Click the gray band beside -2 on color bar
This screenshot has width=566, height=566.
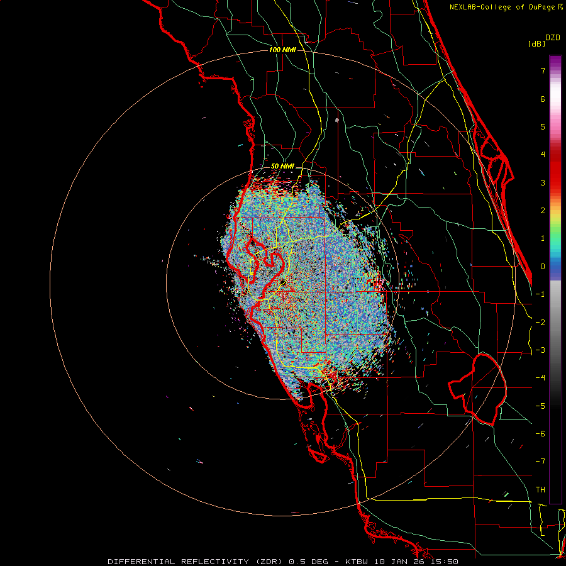(x=555, y=323)
